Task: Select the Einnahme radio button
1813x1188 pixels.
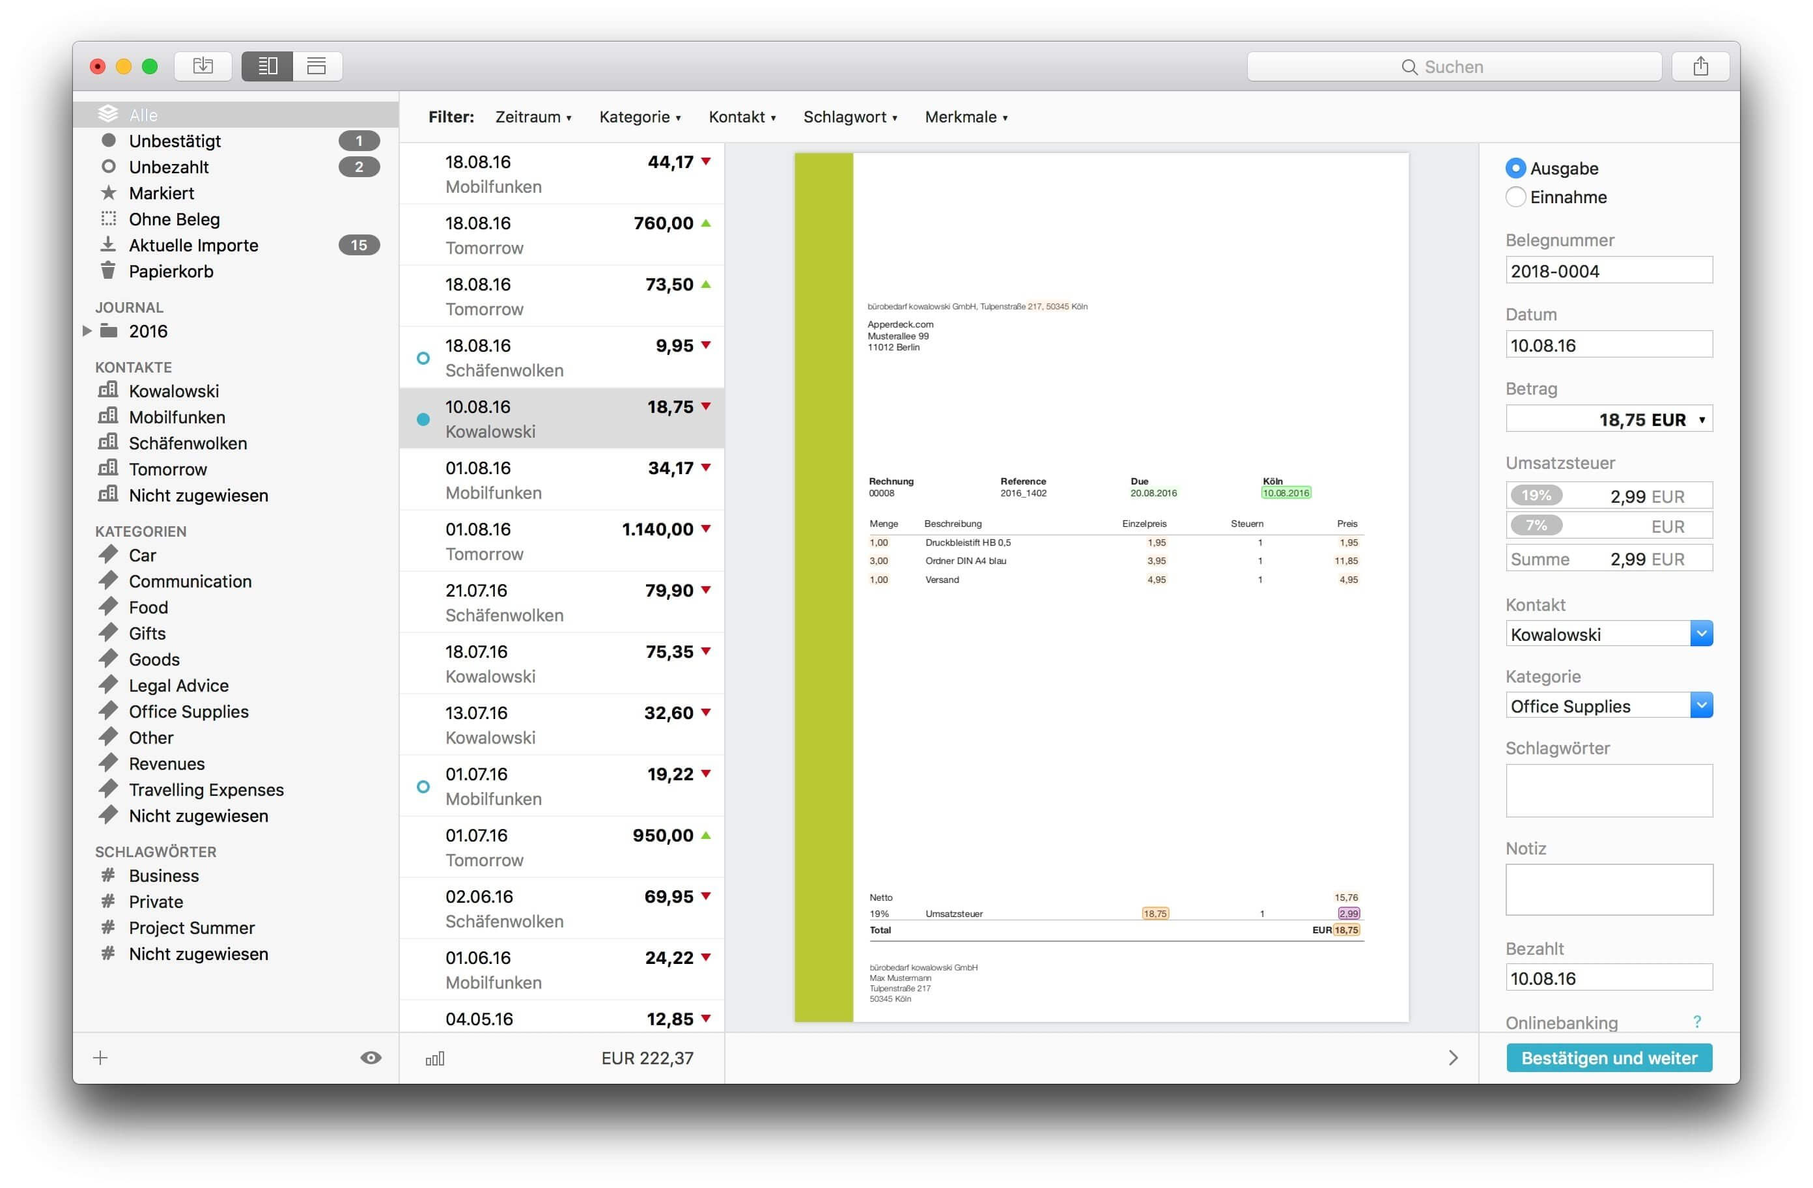Action: (x=1516, y=197)
